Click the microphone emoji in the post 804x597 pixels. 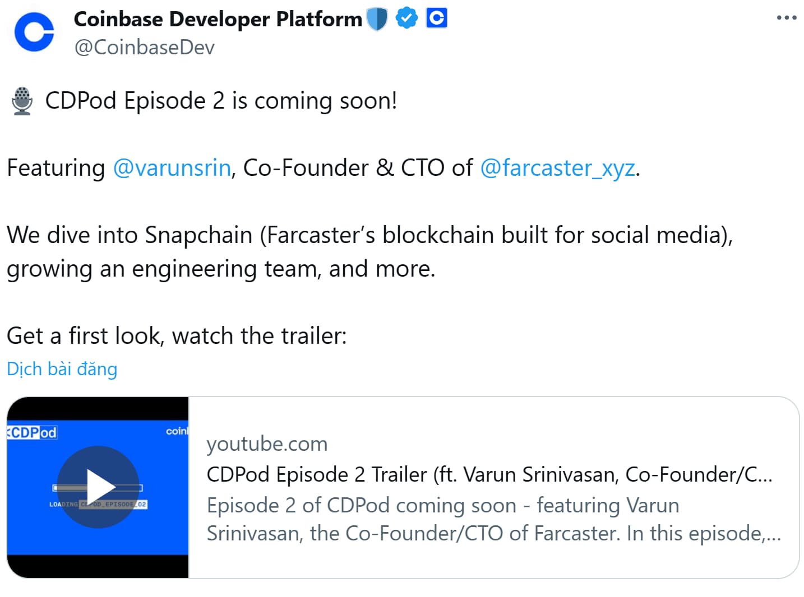point(21,101)
